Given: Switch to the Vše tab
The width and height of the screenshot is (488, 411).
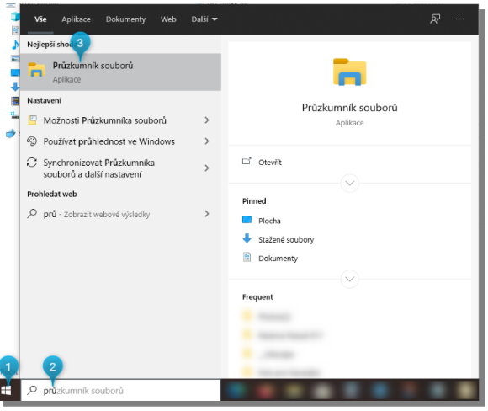Looking at the screenshot, I should (x=40, y=19).
